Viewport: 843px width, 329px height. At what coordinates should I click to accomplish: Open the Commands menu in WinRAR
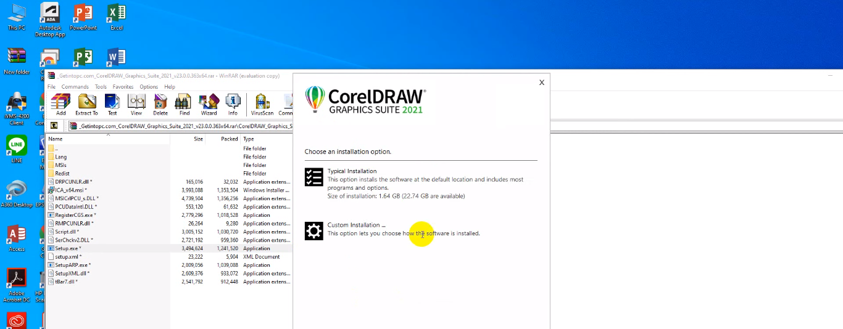[x=75, y=87]
